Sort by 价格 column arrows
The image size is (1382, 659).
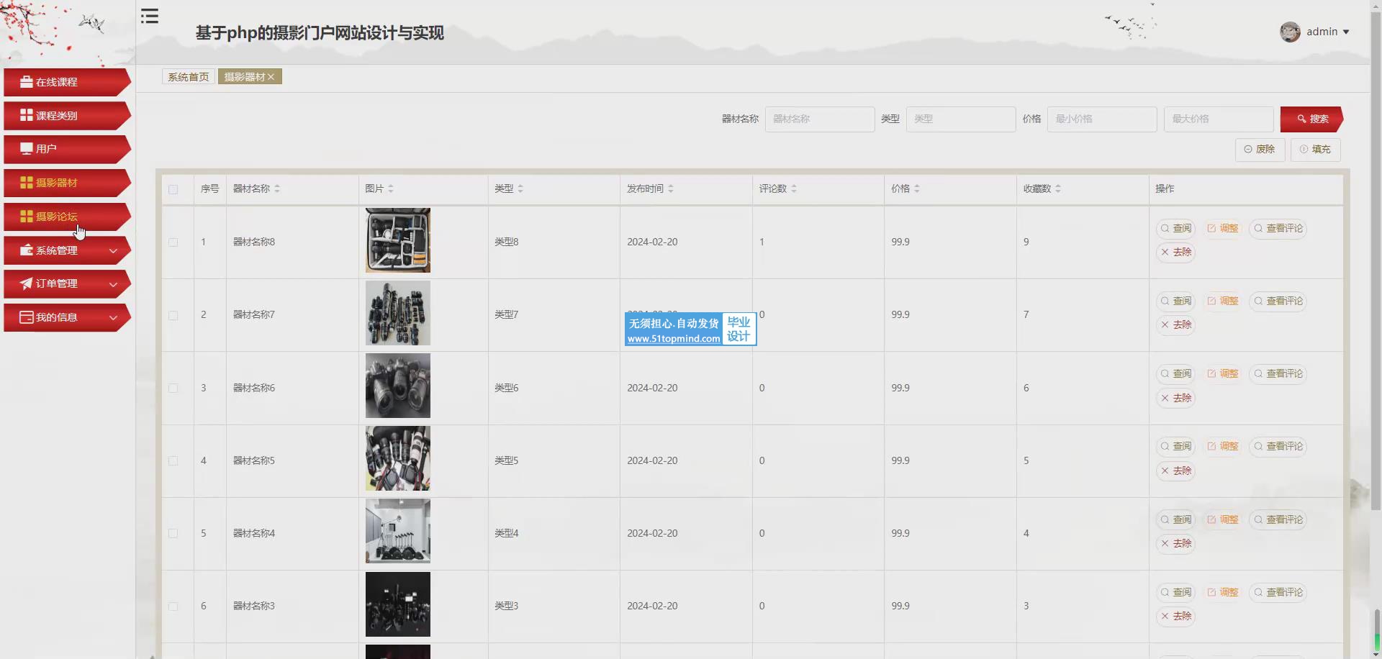point(917,188)
